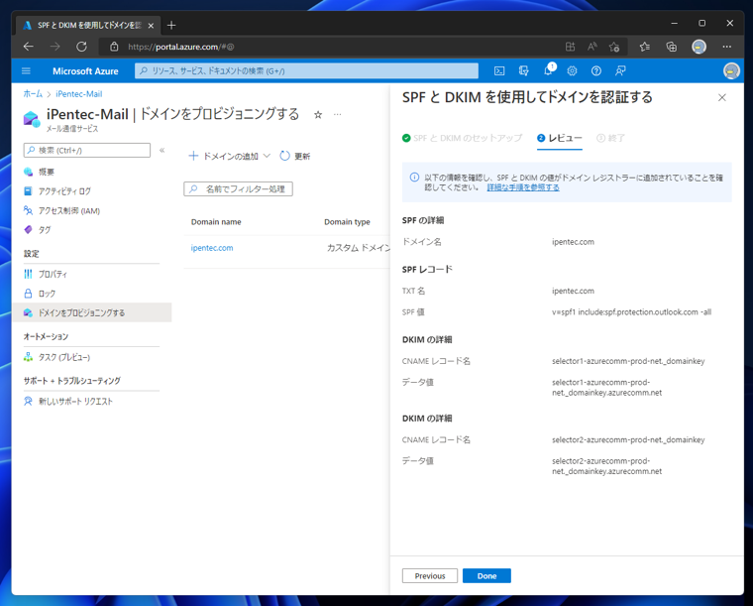
Task: Add this page to browser favorites
Action: pos(614,47)
